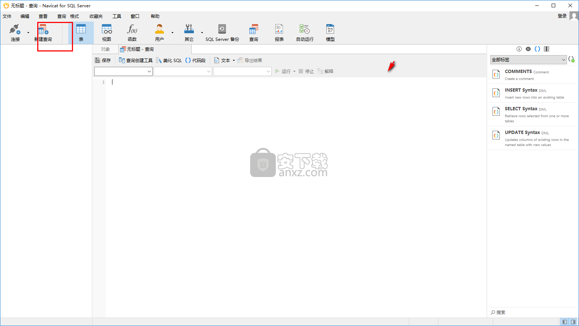
Task: Open the 编辑 menu
Action: point(25,16)
